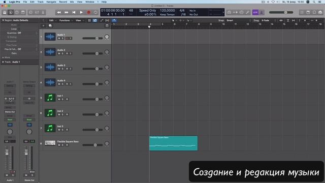Open the Editors scissors button

tap(43, 12)
